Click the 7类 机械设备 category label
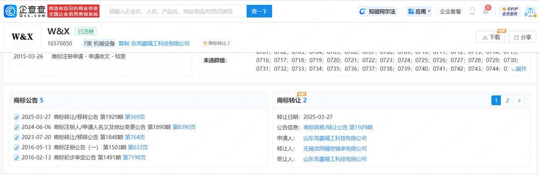Screen dimensions: 539x175 [99, 43]
